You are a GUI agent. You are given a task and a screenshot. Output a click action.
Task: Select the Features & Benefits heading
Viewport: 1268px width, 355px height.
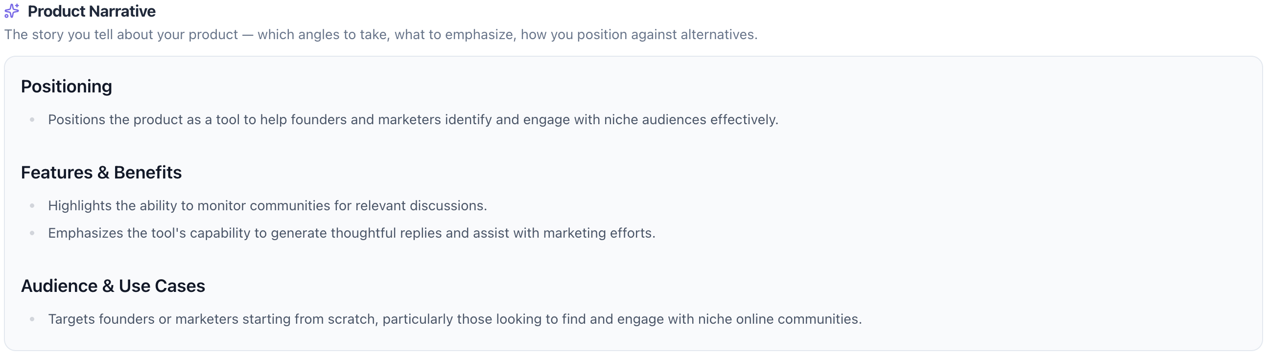coord(101,173)
